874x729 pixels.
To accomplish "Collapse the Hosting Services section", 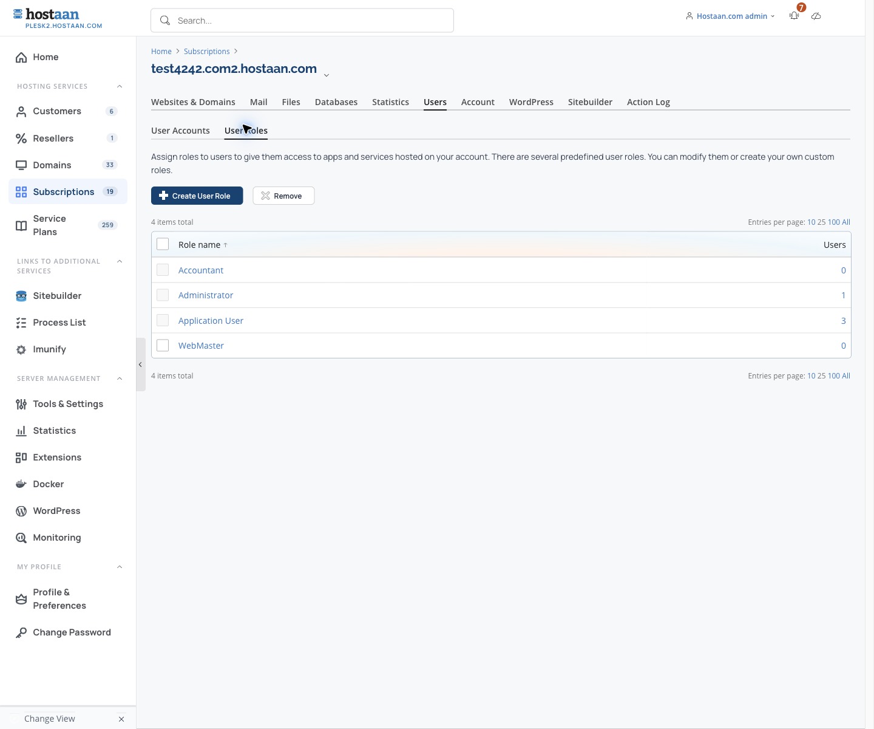I will point(120,86).
